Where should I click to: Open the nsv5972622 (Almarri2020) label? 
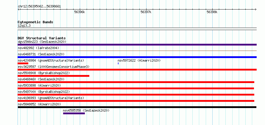point(139,60)
